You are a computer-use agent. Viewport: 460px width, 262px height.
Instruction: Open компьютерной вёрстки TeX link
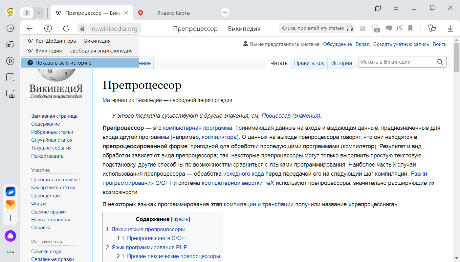238,183
